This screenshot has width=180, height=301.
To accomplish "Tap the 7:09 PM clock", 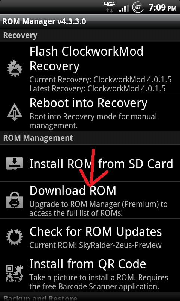I will [x=162, y=8].
